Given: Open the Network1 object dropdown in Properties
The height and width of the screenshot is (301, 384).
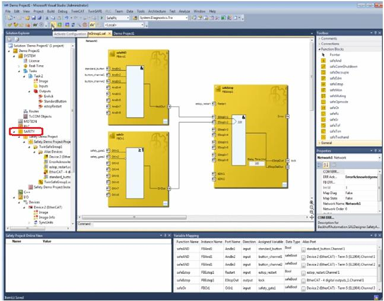Looking at the screenshot, I should 379,158.
